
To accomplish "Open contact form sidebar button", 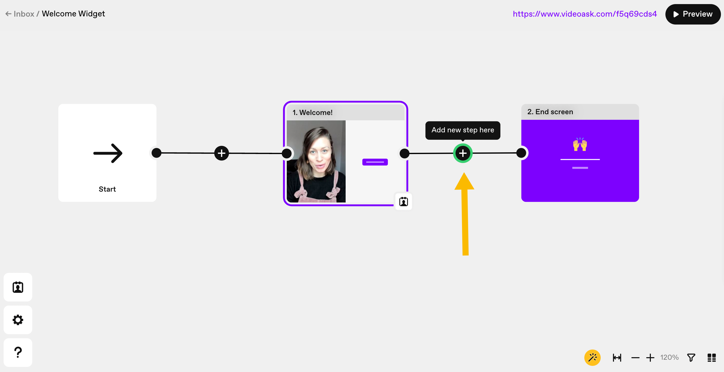I will [x=18, y=287].
